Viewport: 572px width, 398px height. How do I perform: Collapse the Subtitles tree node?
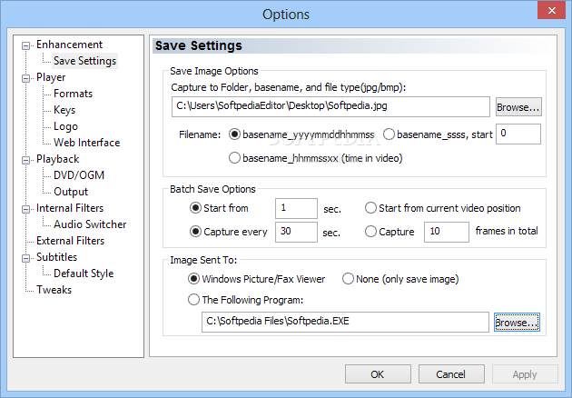click(25, 258)
